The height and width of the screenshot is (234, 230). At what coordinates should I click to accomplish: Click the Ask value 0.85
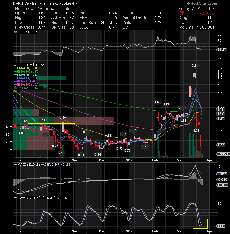point(70,13)
